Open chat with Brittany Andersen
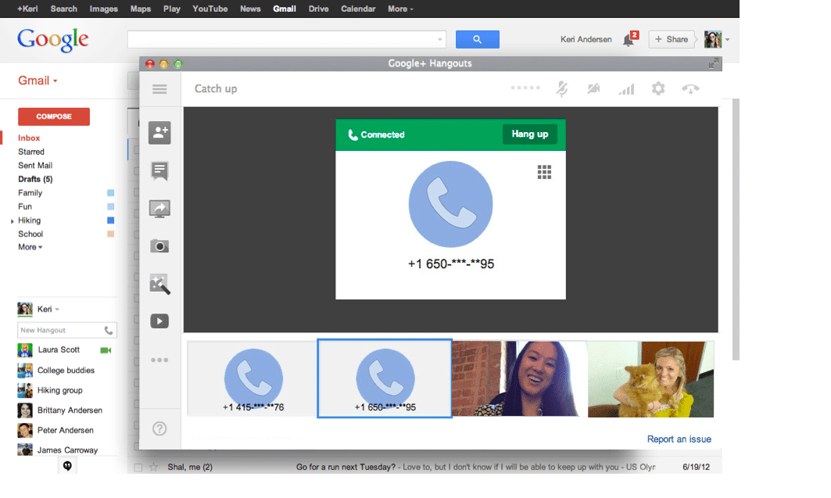 coord(70,410)
